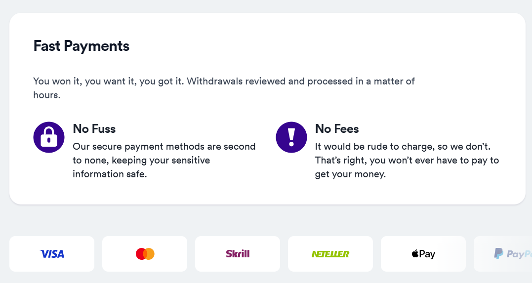
Task: Click the No Fees title
Action: [337, 129]
